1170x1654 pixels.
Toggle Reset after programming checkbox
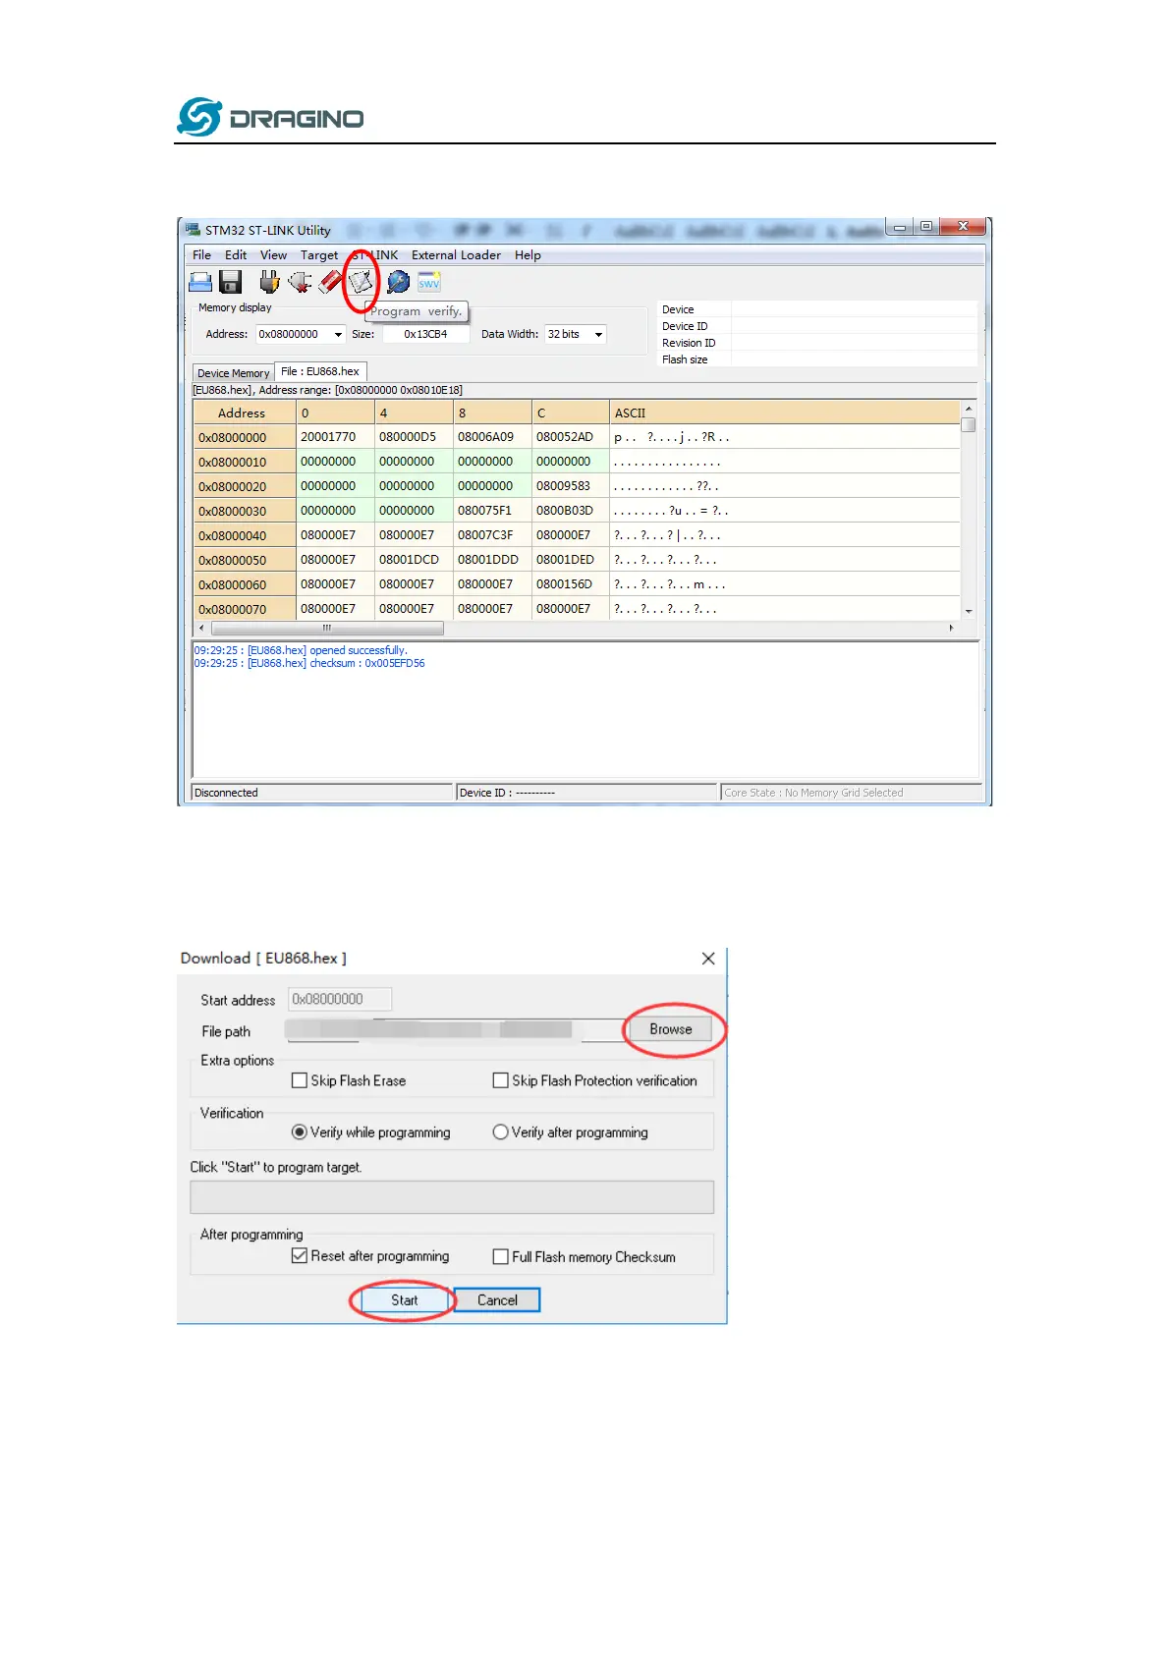click(x=300, y=1256)
